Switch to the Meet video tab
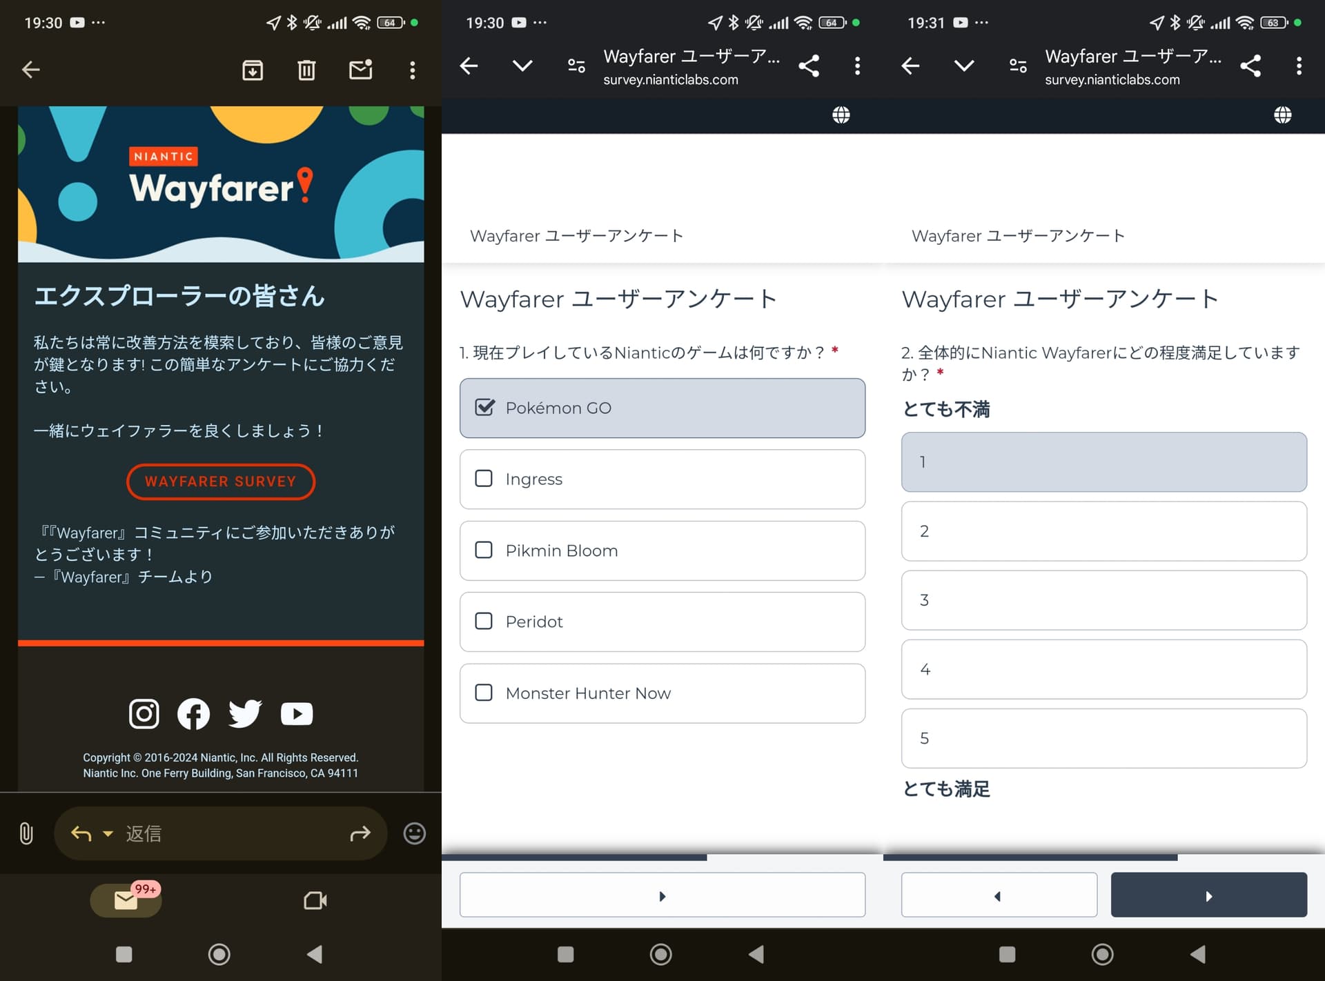 [x=315, y=900]
